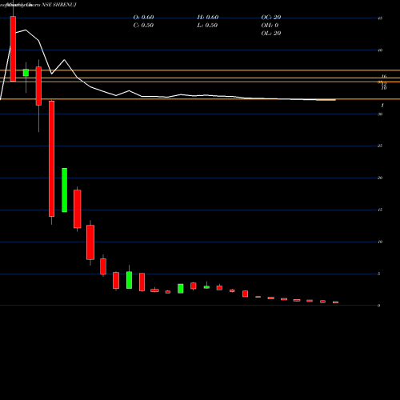Click the tallest red candlestick body
The height and width of the screenshot is (400, 400).
pos(51,158)
